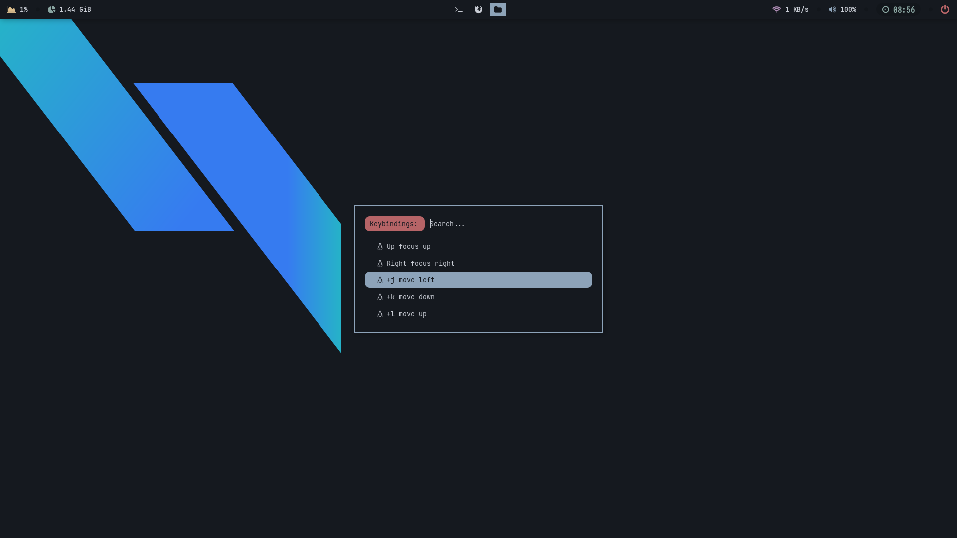
Task: Click the CPU usage graph icon
Action: coord(11,9)
